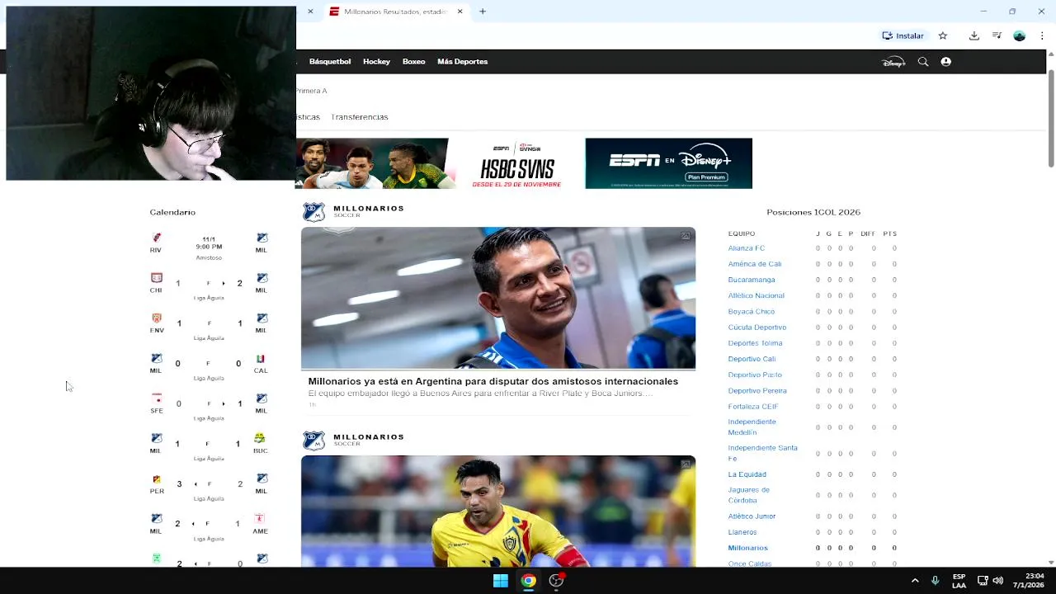Screen dimensions: 1056x594
Task: Click the Chicó CHI team crest
Action: pyautogui.click(x=157, y=278)
